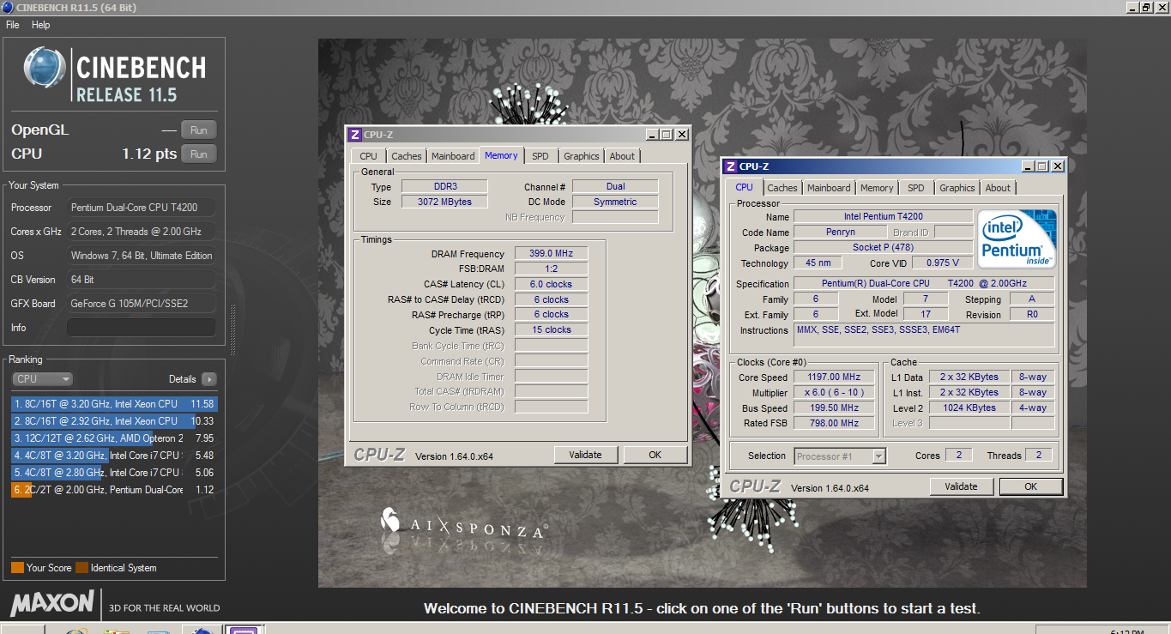Select the 2C/2T Pentium Dual-Core ranking row
Image resolution: width=1171 pixels, height=634 pixels.
click(x=114, y=490)
